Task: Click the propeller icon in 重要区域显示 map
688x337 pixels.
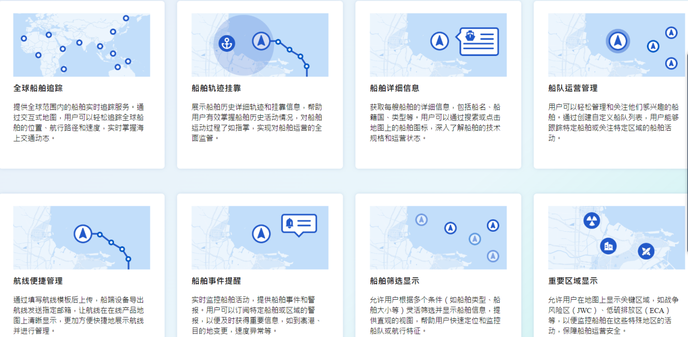Action: point(645,252)
